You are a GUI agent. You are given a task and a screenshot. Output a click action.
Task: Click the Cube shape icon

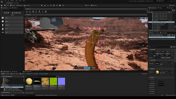click(3, 18)
